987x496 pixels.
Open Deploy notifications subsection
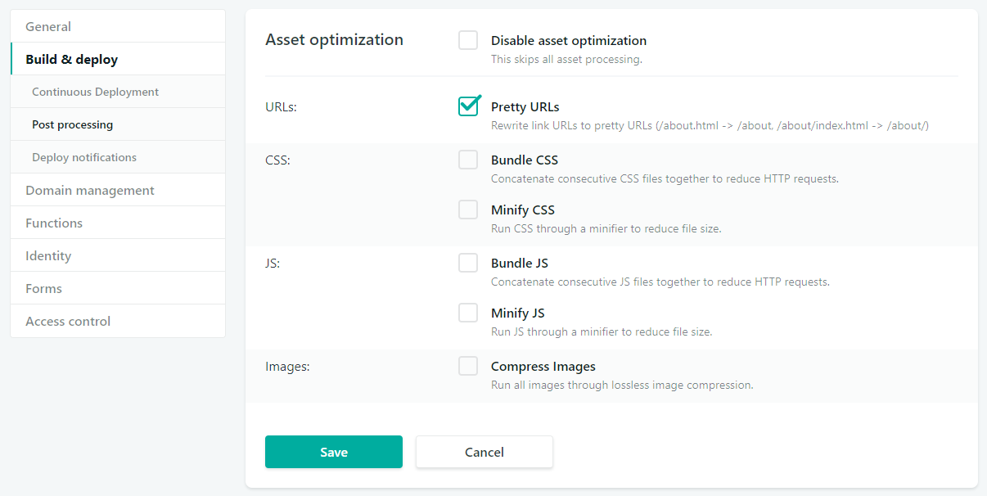coord(84,157)
